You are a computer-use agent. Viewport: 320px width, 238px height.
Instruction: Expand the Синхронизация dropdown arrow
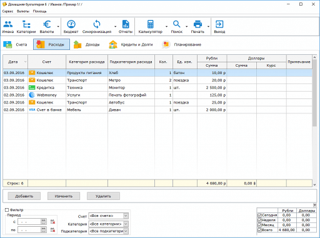(115, 27)
